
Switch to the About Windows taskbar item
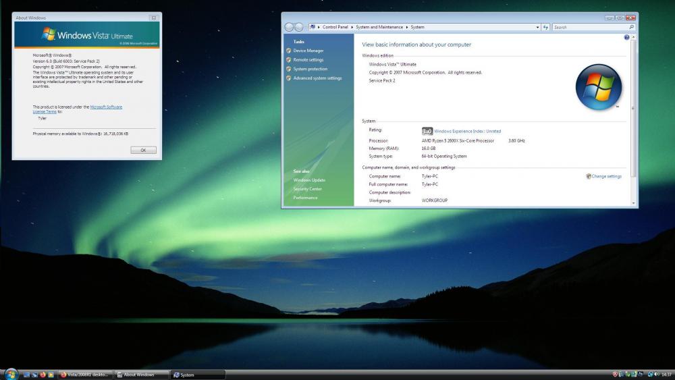click(x=140, y=375)
